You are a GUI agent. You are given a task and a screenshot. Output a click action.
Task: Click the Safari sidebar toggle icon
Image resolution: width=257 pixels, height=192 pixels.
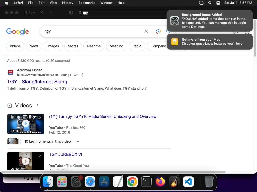click(x=27, y=13)
